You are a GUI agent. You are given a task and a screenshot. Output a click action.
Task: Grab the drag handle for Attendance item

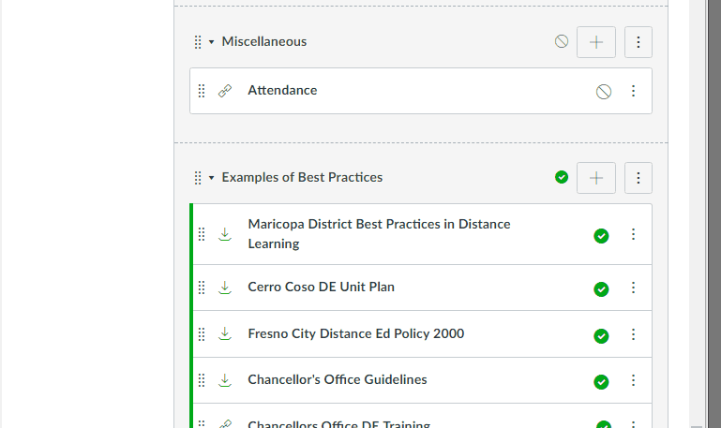point(202,91)
